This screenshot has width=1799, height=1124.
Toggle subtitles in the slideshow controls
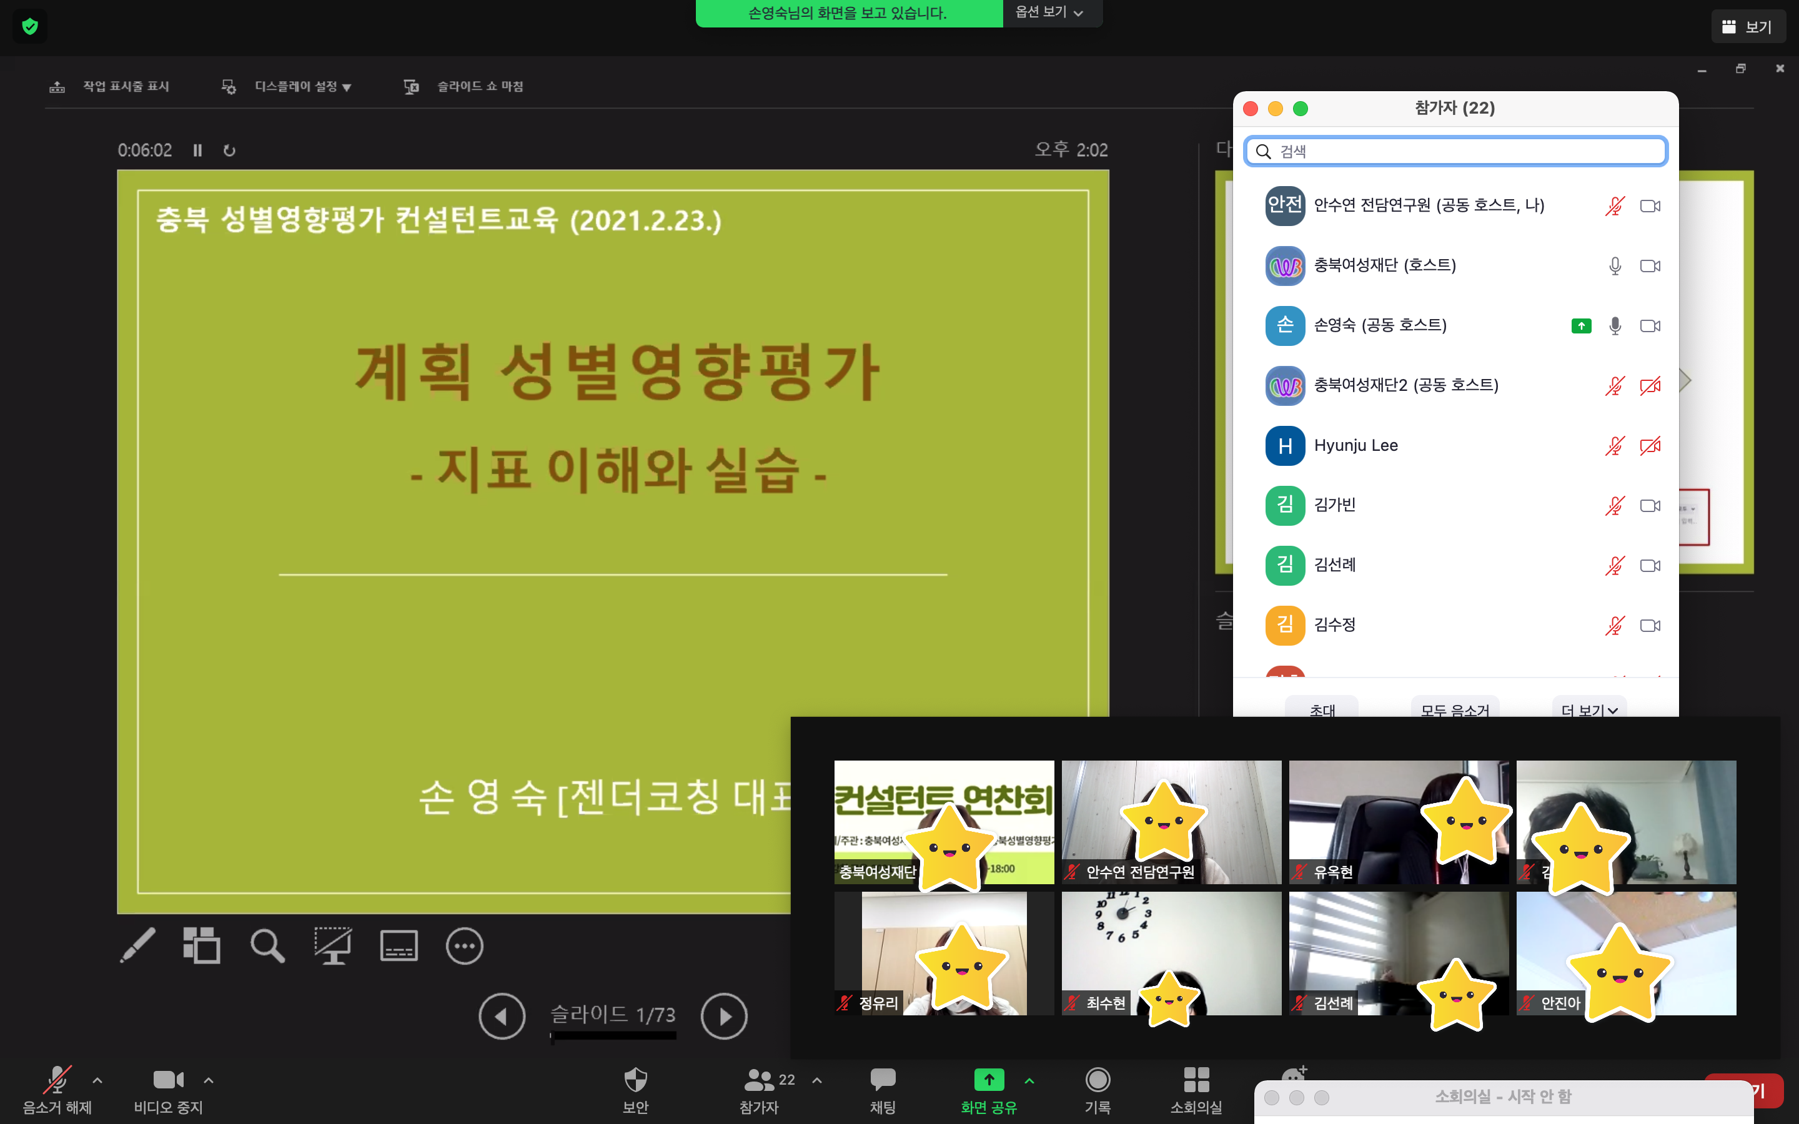click(399, 945)
